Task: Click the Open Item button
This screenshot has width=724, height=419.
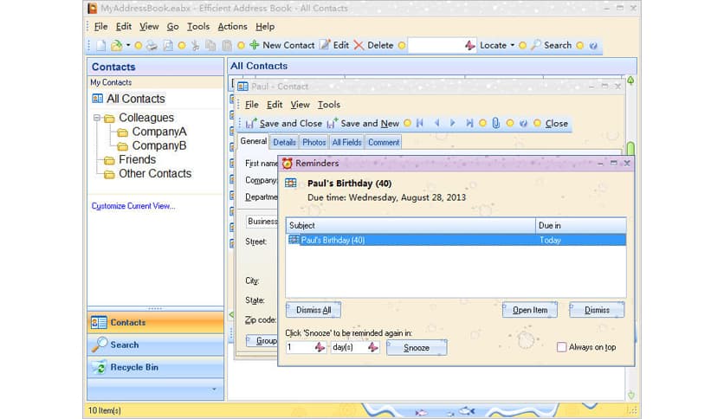Action: pos(530,310)
